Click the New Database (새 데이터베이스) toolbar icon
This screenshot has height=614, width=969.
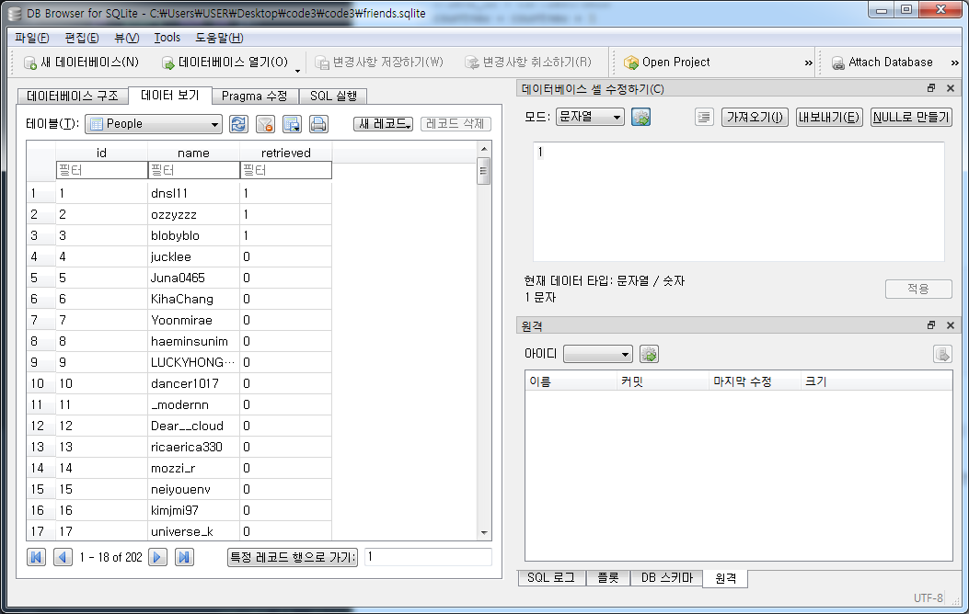click(x=29, y=63)
